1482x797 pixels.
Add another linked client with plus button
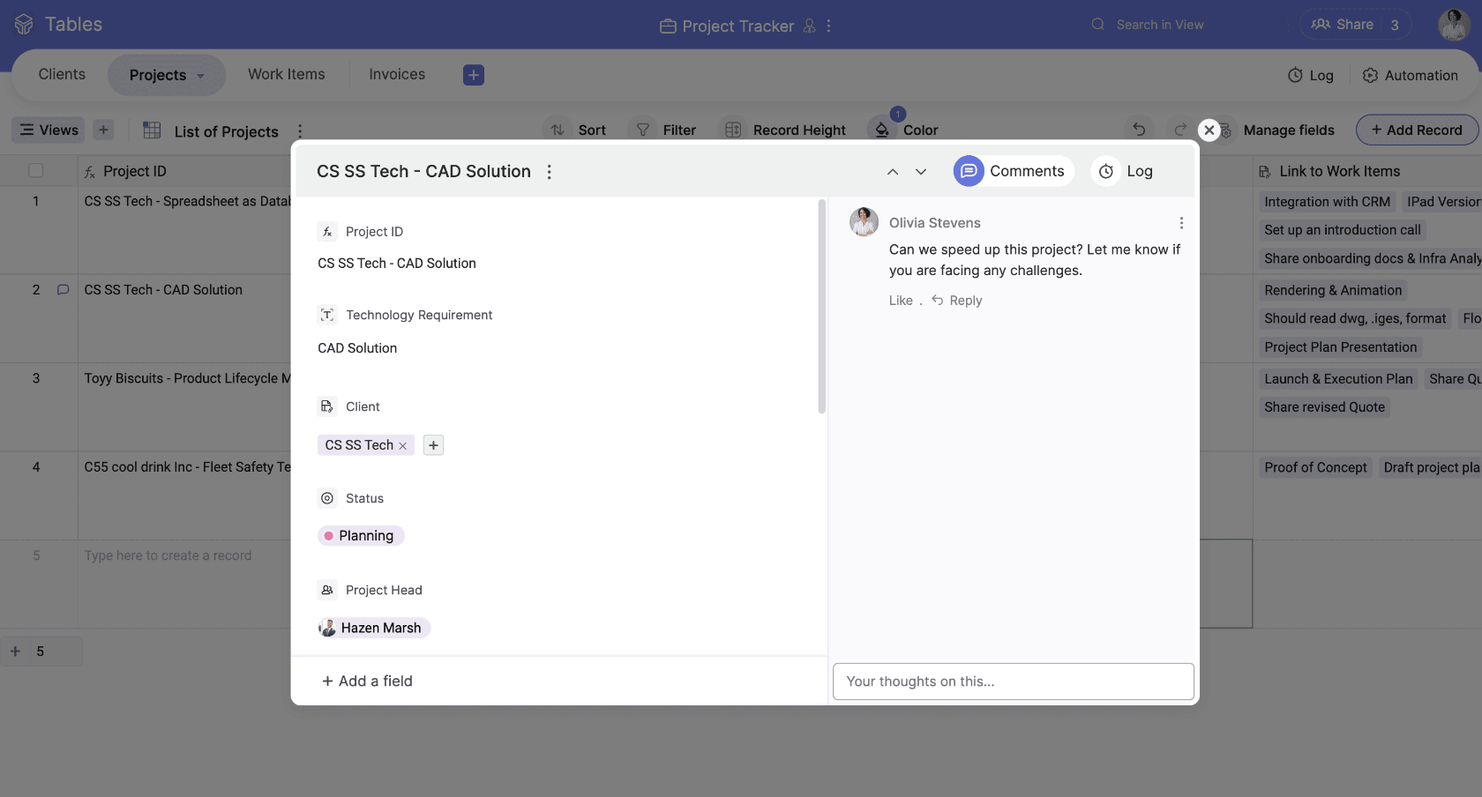coord(433,445)
